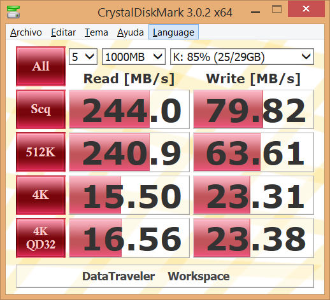330x300 pixels.
Task: Click the Write [MB/s] column header
Action: point(254,79)
